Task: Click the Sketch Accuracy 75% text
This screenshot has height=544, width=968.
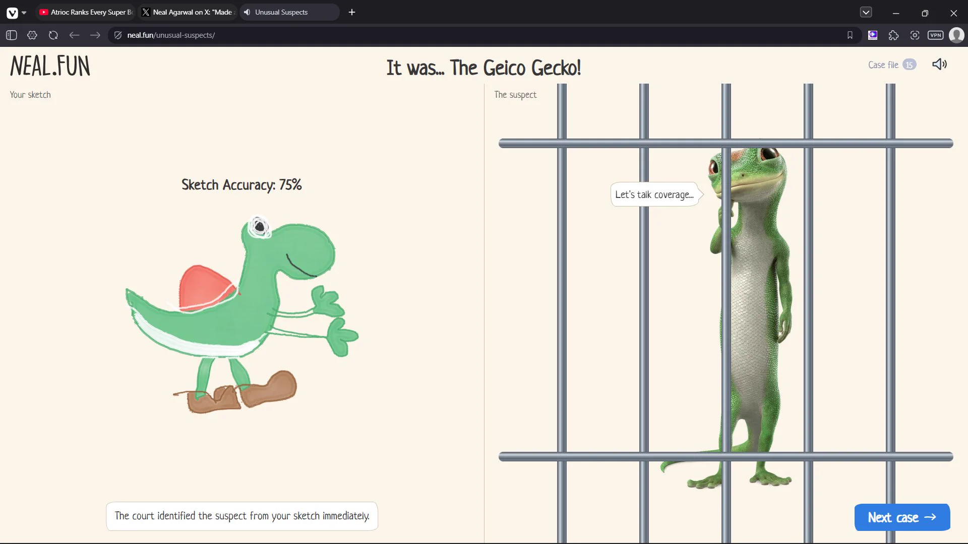Action: click(x=241, y=185)
